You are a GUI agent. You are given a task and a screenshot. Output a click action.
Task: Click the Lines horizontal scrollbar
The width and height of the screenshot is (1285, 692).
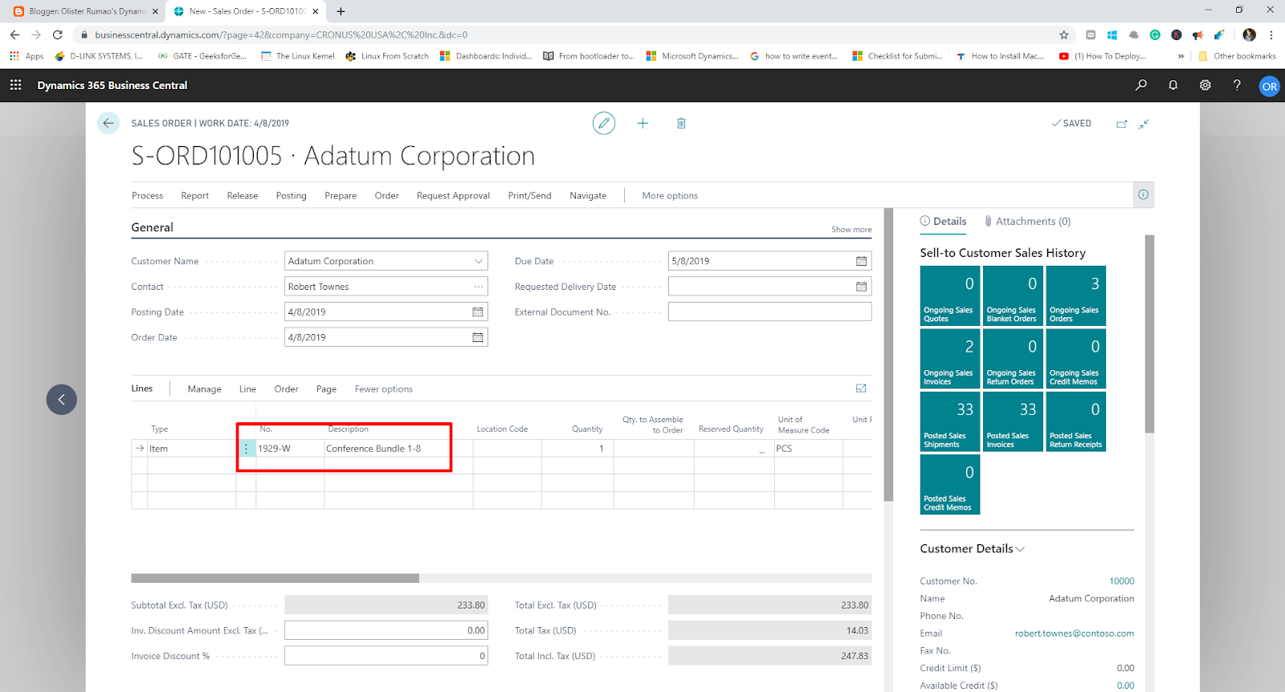click(x=275, y=578)
